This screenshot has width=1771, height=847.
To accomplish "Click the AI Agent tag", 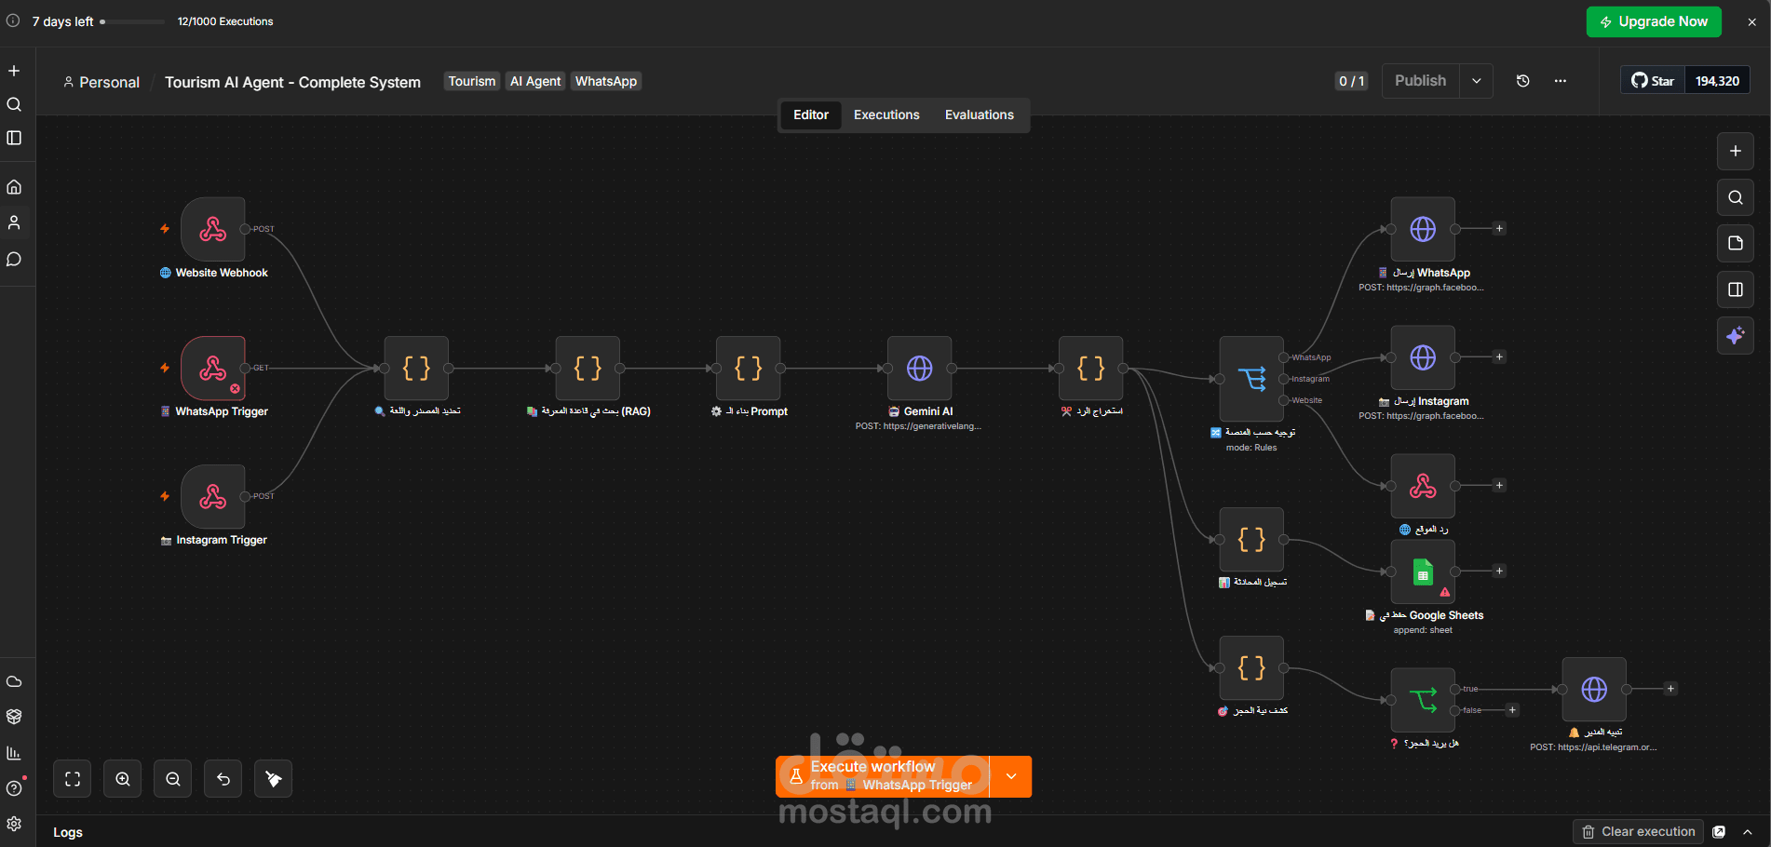I will click(x=535, y=81).
